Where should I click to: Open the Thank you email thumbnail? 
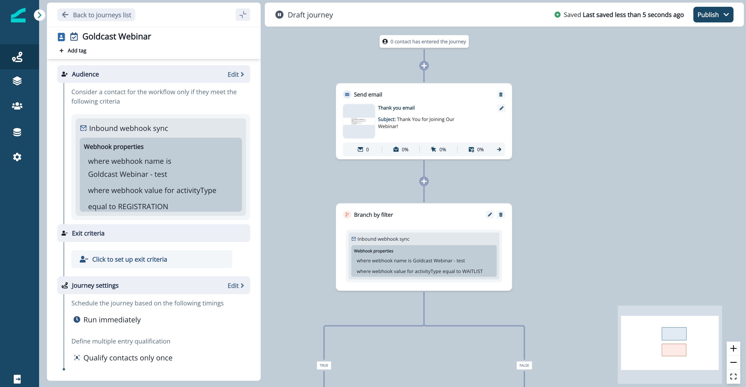pos(359,121)
